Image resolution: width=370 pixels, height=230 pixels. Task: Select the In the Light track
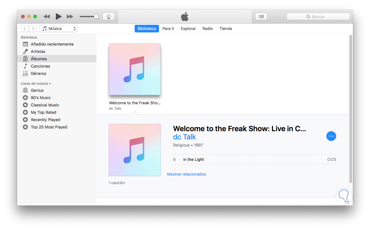click(x=255, y=159)
